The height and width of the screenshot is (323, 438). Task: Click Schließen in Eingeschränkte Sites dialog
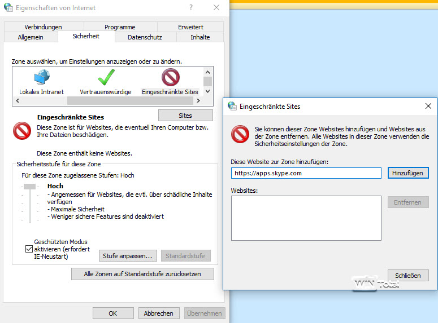tap(408, 275)
